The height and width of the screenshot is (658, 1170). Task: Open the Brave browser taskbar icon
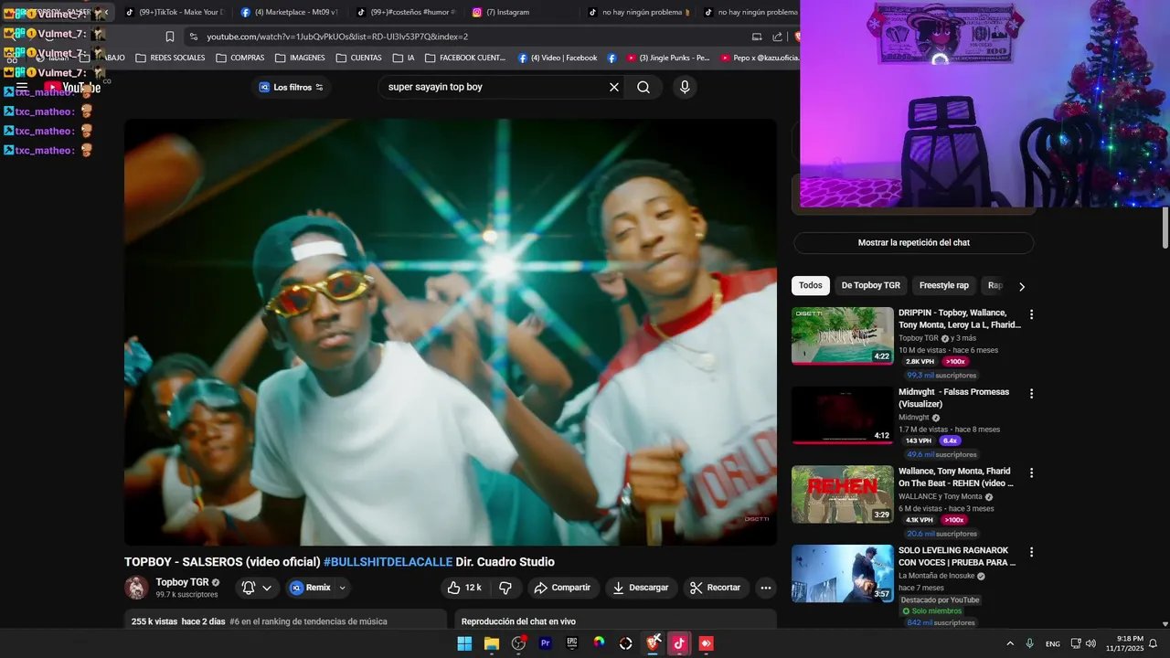[x=653, y=643]
